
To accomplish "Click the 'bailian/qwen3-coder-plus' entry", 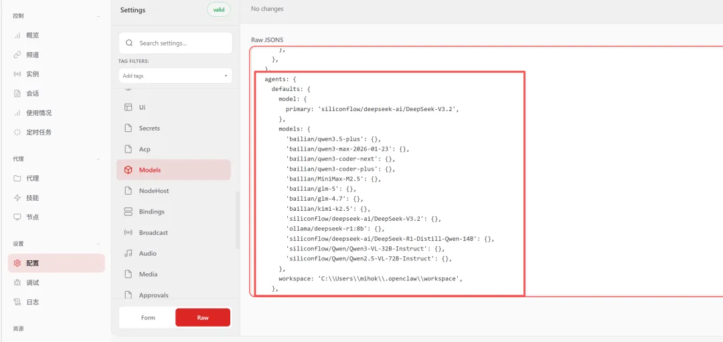I will pyautogui.click(x=340, y=169).
